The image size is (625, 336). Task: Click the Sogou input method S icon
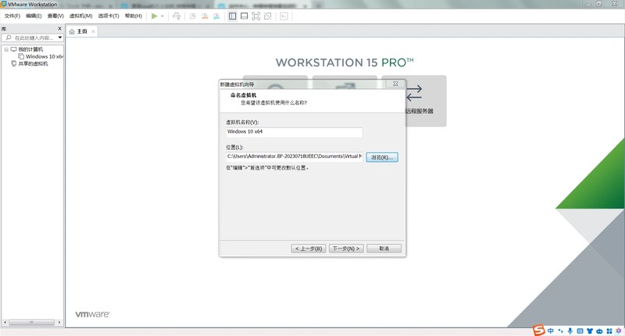[538, 330]
